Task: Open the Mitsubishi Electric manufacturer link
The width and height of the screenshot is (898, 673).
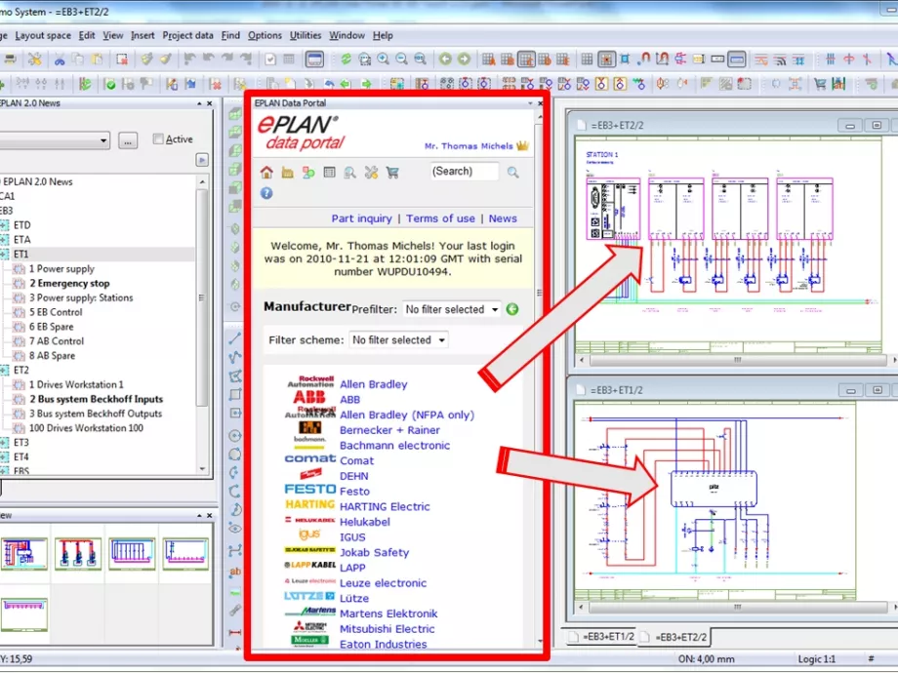Action: tap(387, 629)
